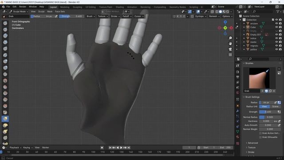284x160 pixels.
Task: Toggle the camera view gizmo icon
Action: [x=230, y=49]
